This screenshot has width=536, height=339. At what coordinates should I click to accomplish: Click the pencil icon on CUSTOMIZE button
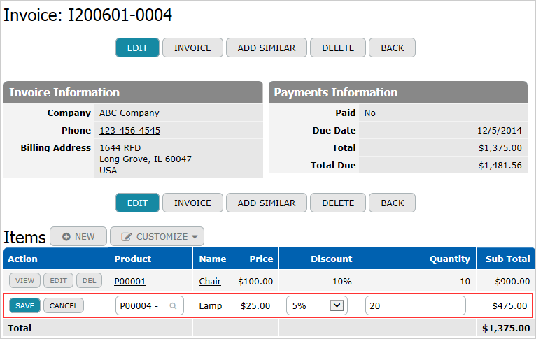tap(127, 236)
